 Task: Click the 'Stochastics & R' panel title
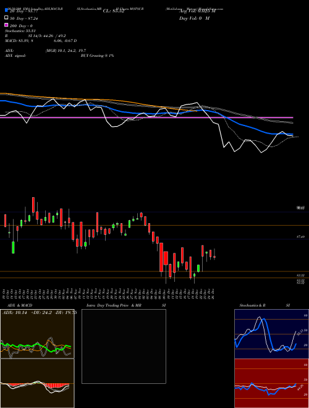click(252, 305)
